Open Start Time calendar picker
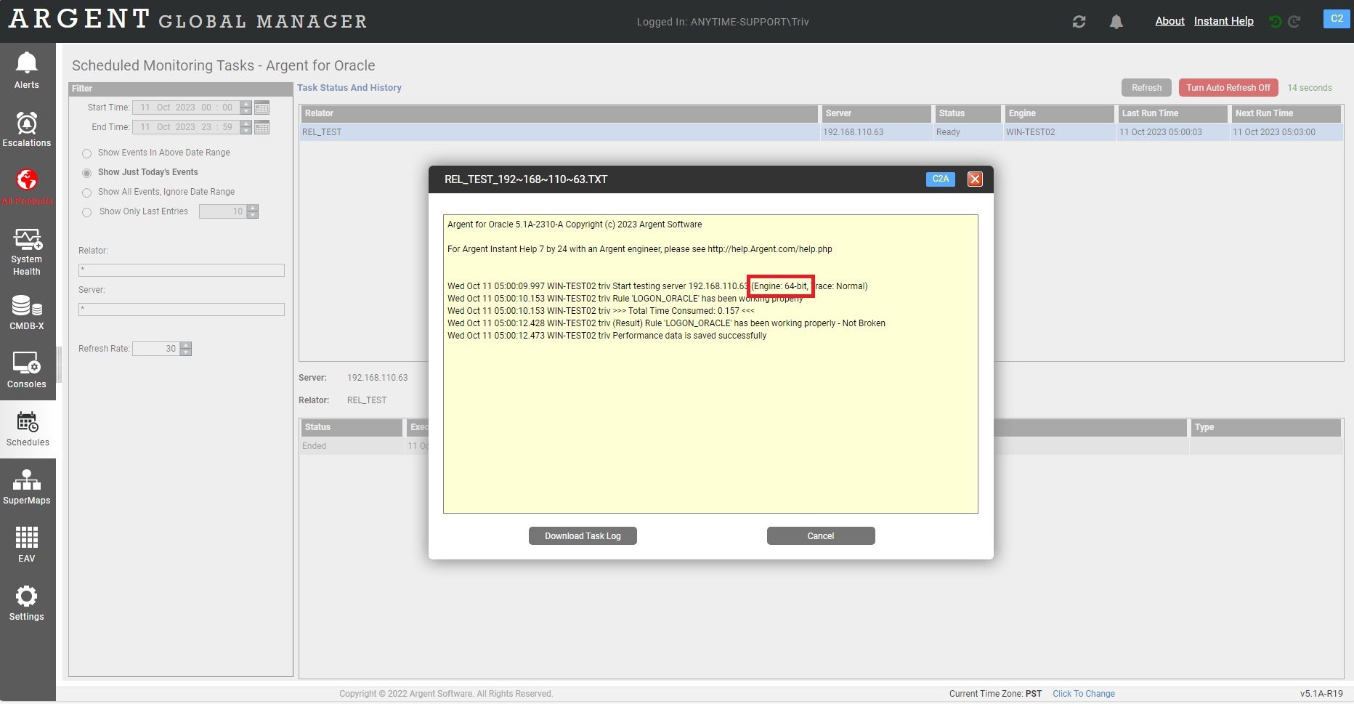 click(262, 108)
